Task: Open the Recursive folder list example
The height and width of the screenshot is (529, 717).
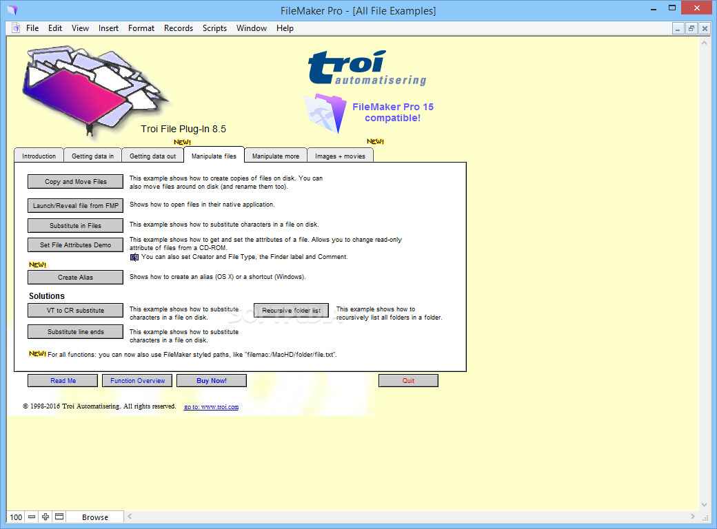Action: [x=291, y=310]
